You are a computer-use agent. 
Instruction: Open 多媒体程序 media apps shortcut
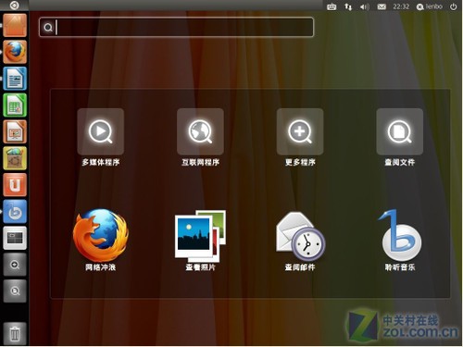(x=101, y=137)
